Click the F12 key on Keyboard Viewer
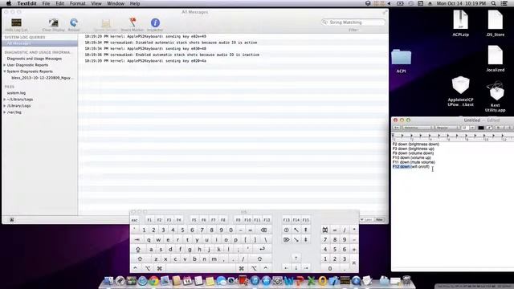Image resolution: width=514 pixels, height=289 pixels. click(267, 220)
